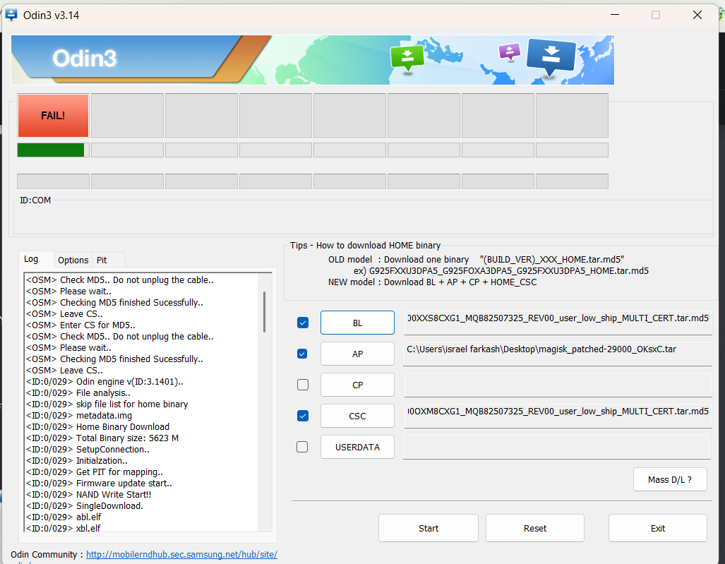The image size is (725, 564).
Task: Open the Odin Community samsung.net link
Action: tap(181, 554)
